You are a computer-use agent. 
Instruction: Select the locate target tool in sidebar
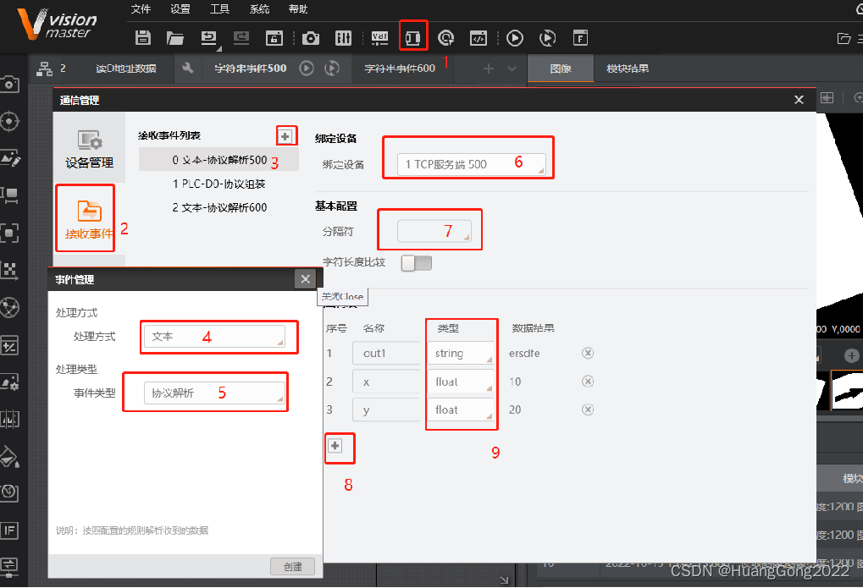(x=10, y=121)
